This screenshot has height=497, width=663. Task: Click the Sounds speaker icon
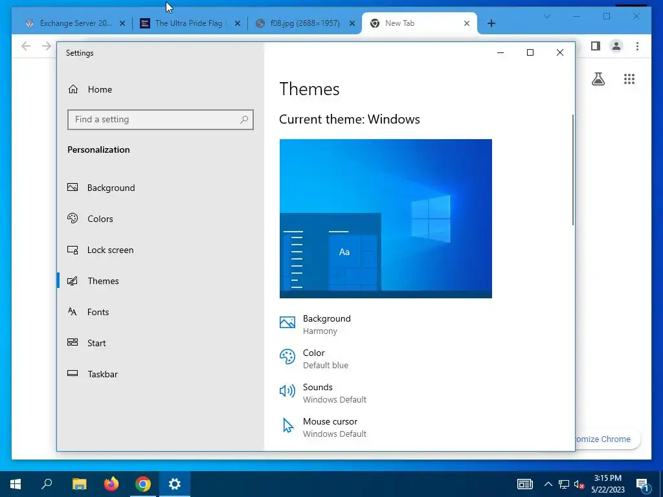point(287,391)
